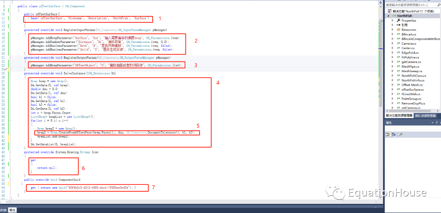Select the 输出 tab at the bottom
The width and height of the screenshot is (441, 213).
(12, 210)
